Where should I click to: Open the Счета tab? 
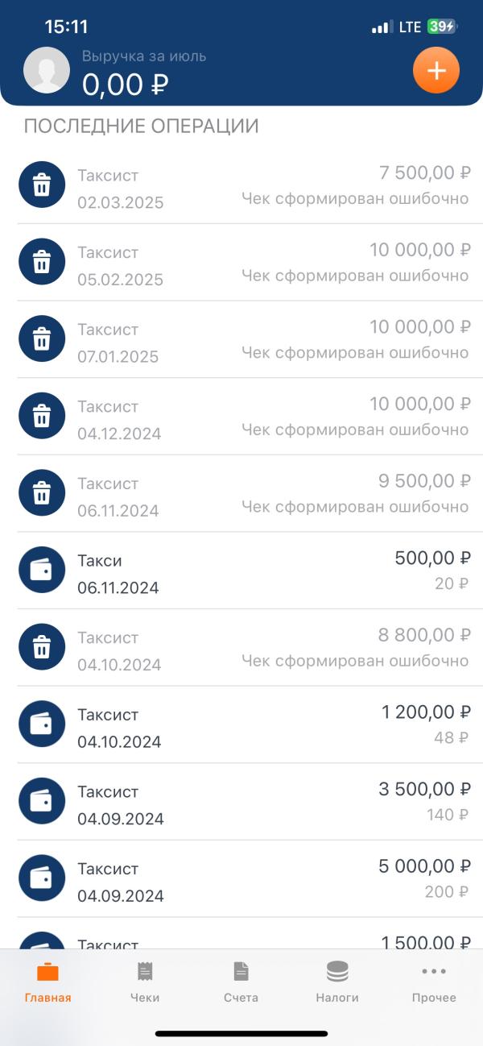point(241,982)
